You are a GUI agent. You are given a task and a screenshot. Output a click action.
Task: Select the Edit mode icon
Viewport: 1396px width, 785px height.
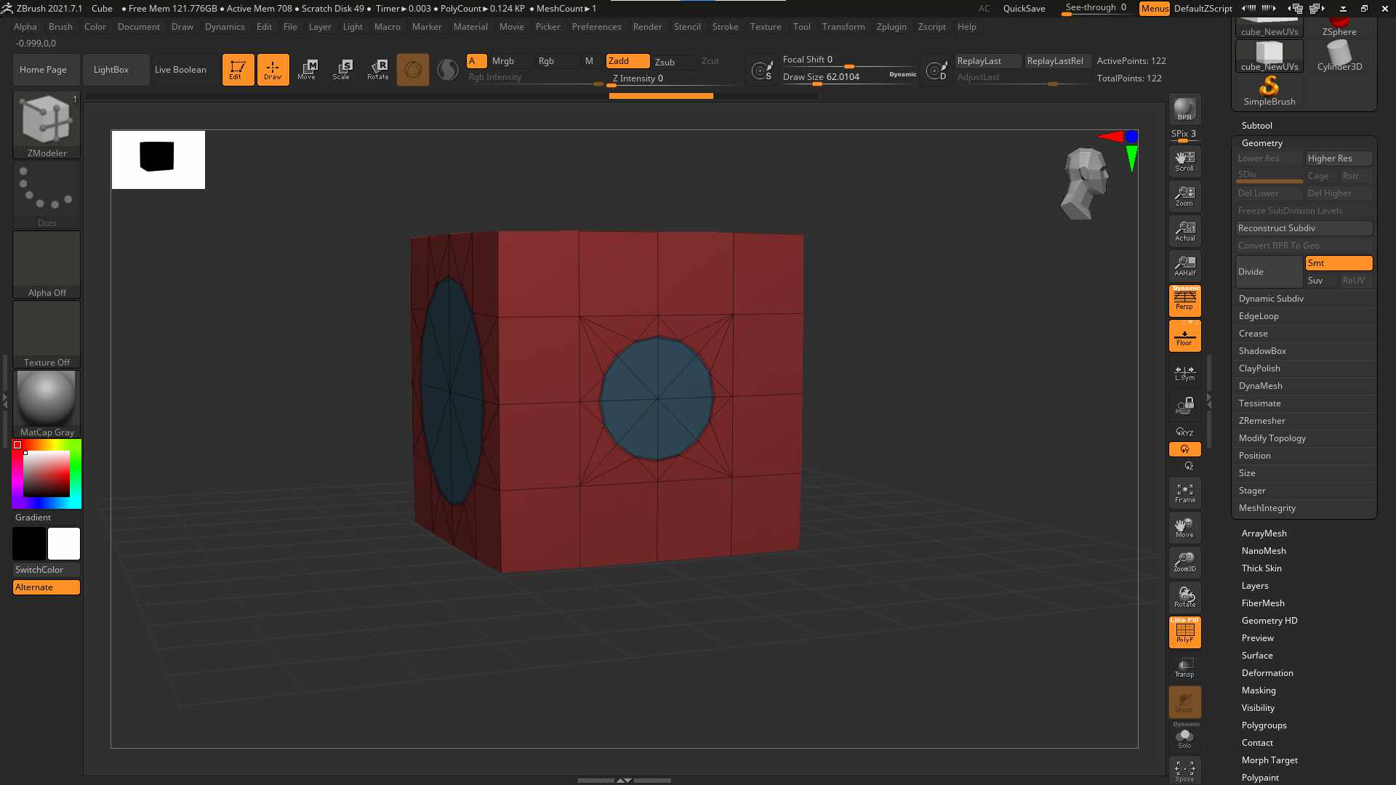(238, 70)
